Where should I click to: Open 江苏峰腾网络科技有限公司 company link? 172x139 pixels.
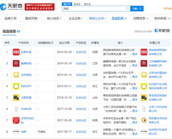coord(158,63)
